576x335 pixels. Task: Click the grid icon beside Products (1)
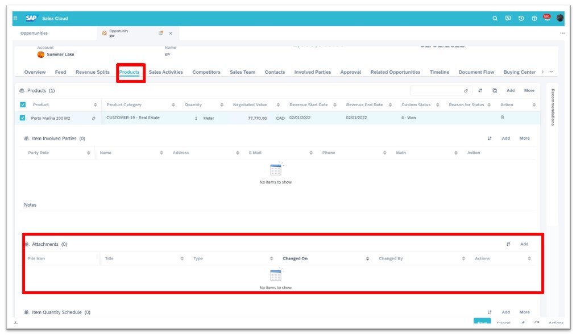pos(22,91)
